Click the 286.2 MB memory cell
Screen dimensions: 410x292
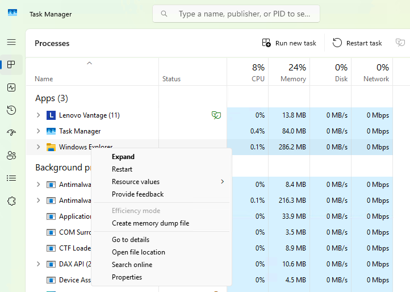[x=289, y=147]
